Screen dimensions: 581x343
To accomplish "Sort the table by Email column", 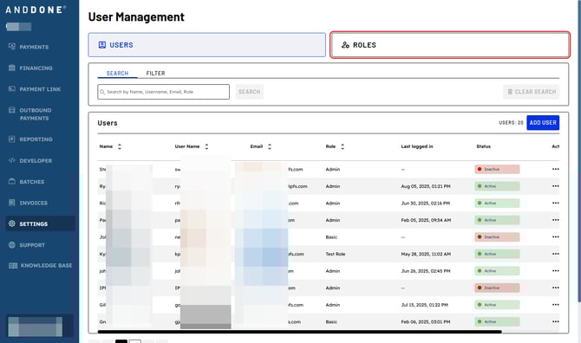I will coord(270,146).
